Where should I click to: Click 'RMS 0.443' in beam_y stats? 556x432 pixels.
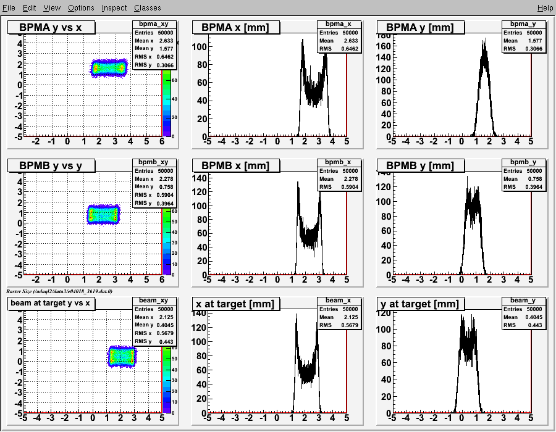tap(523, 325)
